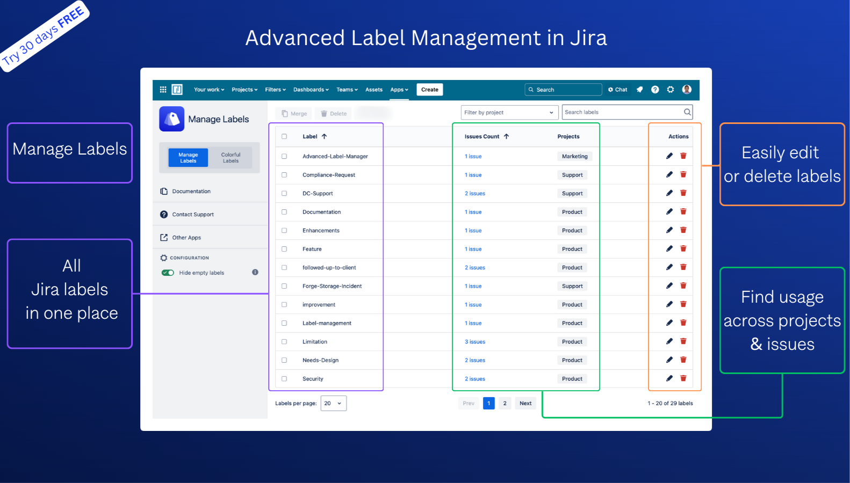
Task: Click the user profile avatar
Action: coord(687,90)
